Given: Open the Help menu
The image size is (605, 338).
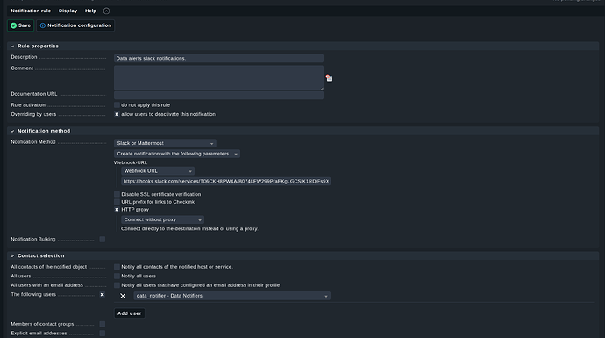Looking at the screenshot, I should pyautogui.click(x=90, y=11).
